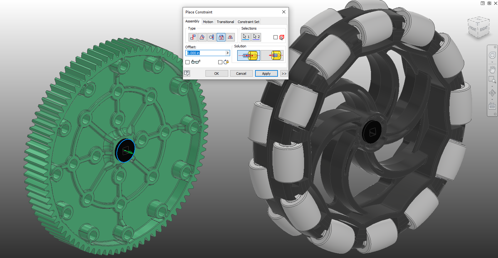
Task: Switch to the Assembly tab
Action: point(192,21)
